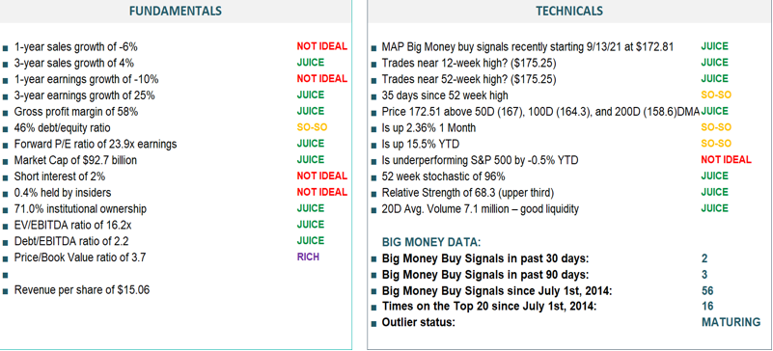
Task: Click the BIG MONEY DATA heading
Action: point(431,242)
